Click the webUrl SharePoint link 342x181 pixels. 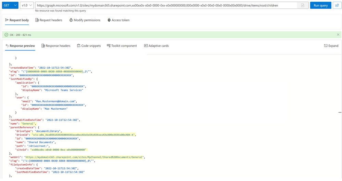tap(87, 157)
